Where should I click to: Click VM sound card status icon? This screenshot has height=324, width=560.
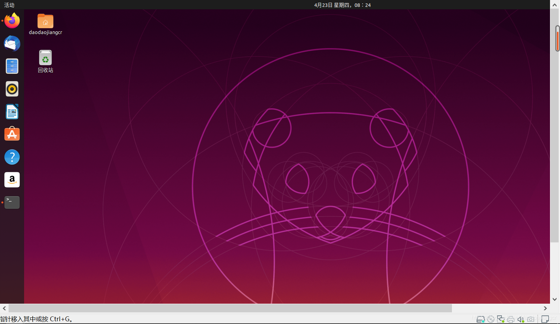click(x=521, y=319)
